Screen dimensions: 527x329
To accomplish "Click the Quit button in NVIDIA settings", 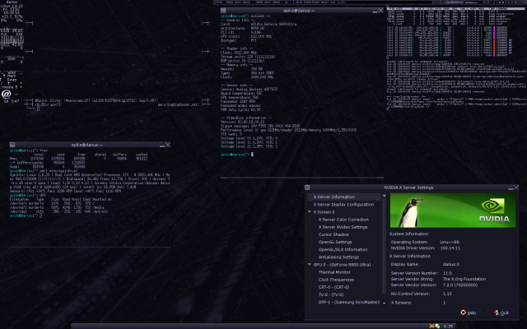I will pos(501,313).
